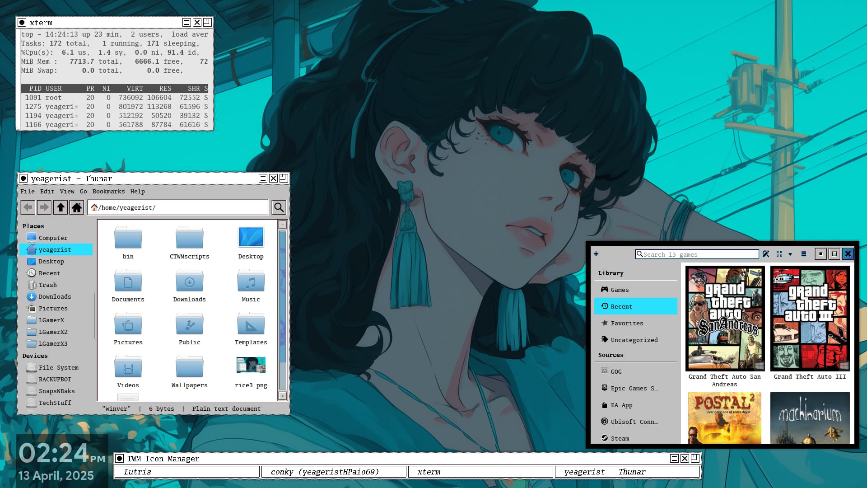Select BACKUPBOI device in Thunar

pyautogui.click(x=56, y=379)
